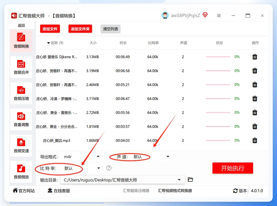Open the hamburger main menu
The width and height of the screenshot is (277, 206).
click(219, 16)
